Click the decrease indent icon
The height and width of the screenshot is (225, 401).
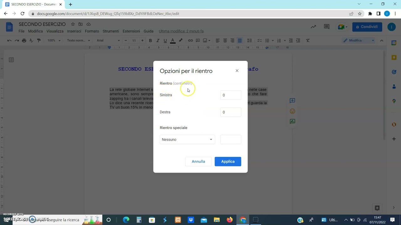pyautogui.click(x=291, y=40)
